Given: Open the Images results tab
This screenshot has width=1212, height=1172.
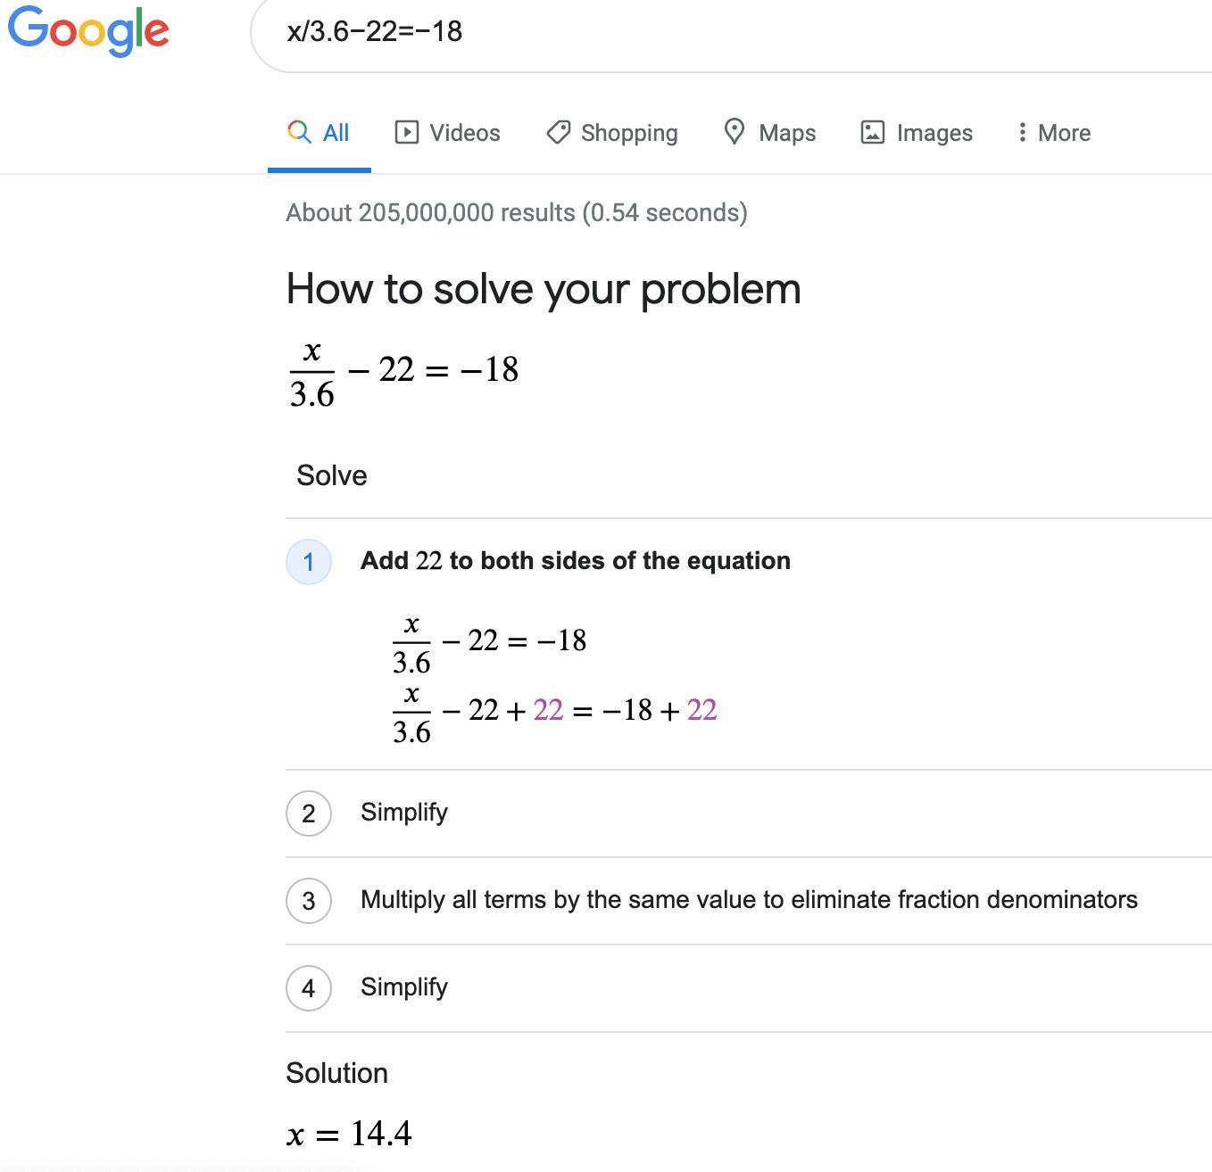Looking at the screenshot, I should (917, 132).
